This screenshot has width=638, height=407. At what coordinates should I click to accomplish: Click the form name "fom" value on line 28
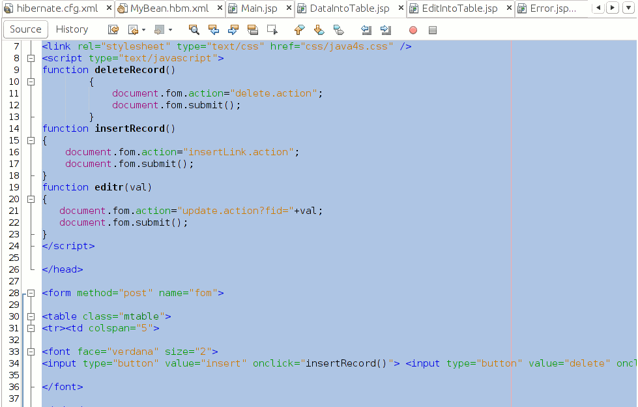pos(203,293)
